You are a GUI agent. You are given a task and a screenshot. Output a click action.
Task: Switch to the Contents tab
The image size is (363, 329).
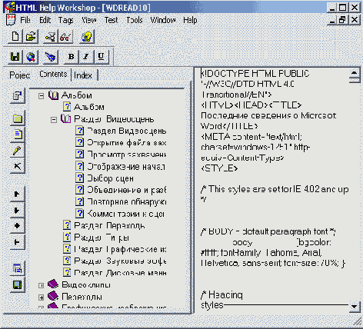pos(53,74)
